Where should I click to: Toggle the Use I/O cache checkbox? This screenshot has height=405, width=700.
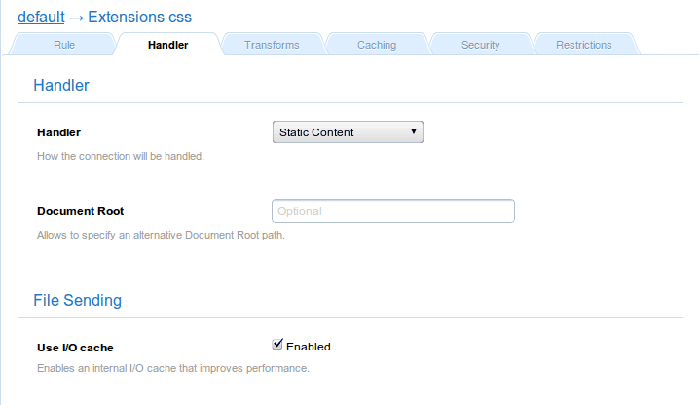[277, 344]
